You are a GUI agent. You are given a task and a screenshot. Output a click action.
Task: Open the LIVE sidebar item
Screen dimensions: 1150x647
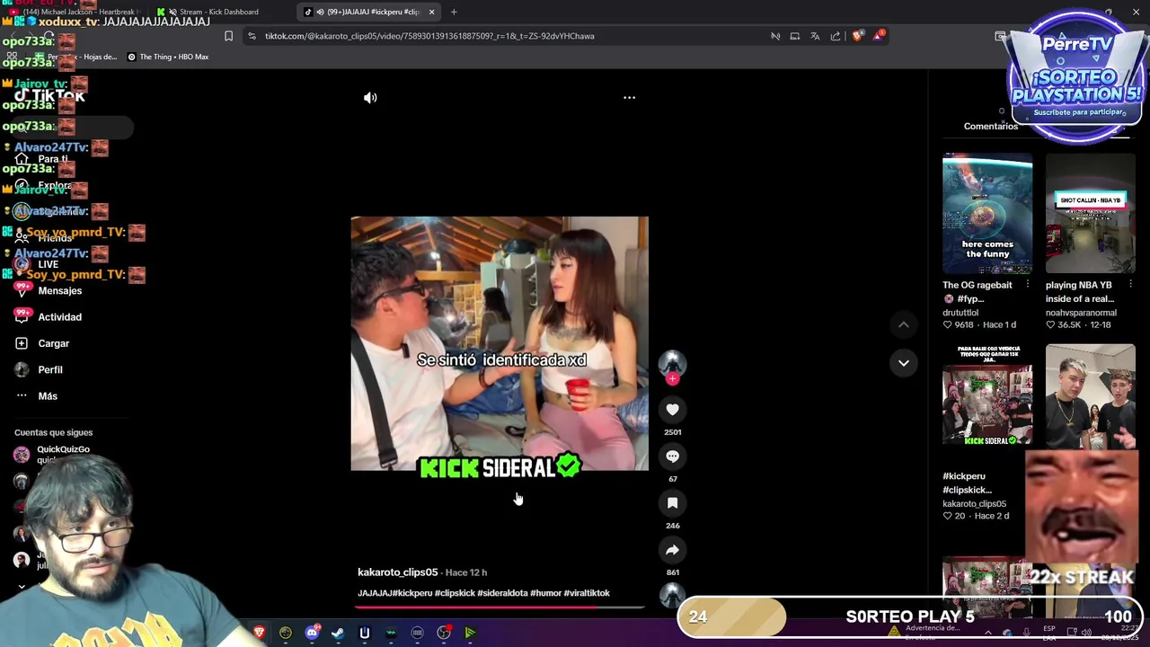[48, 265]
